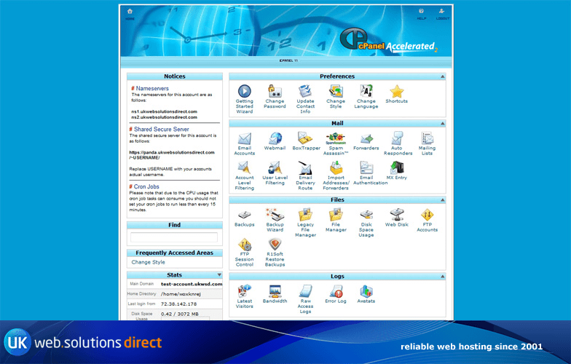Select the FTP Accounts icon
The height and width of the screenshot is (364, 571).
pyautogui.click(x=427, y=215)
